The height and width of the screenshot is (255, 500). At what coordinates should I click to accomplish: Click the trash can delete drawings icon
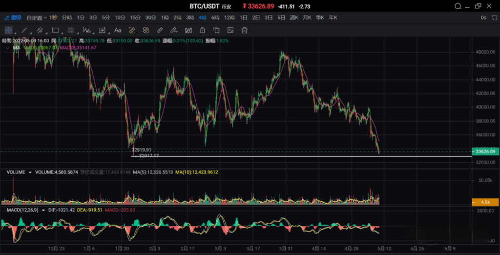point(245,30)
